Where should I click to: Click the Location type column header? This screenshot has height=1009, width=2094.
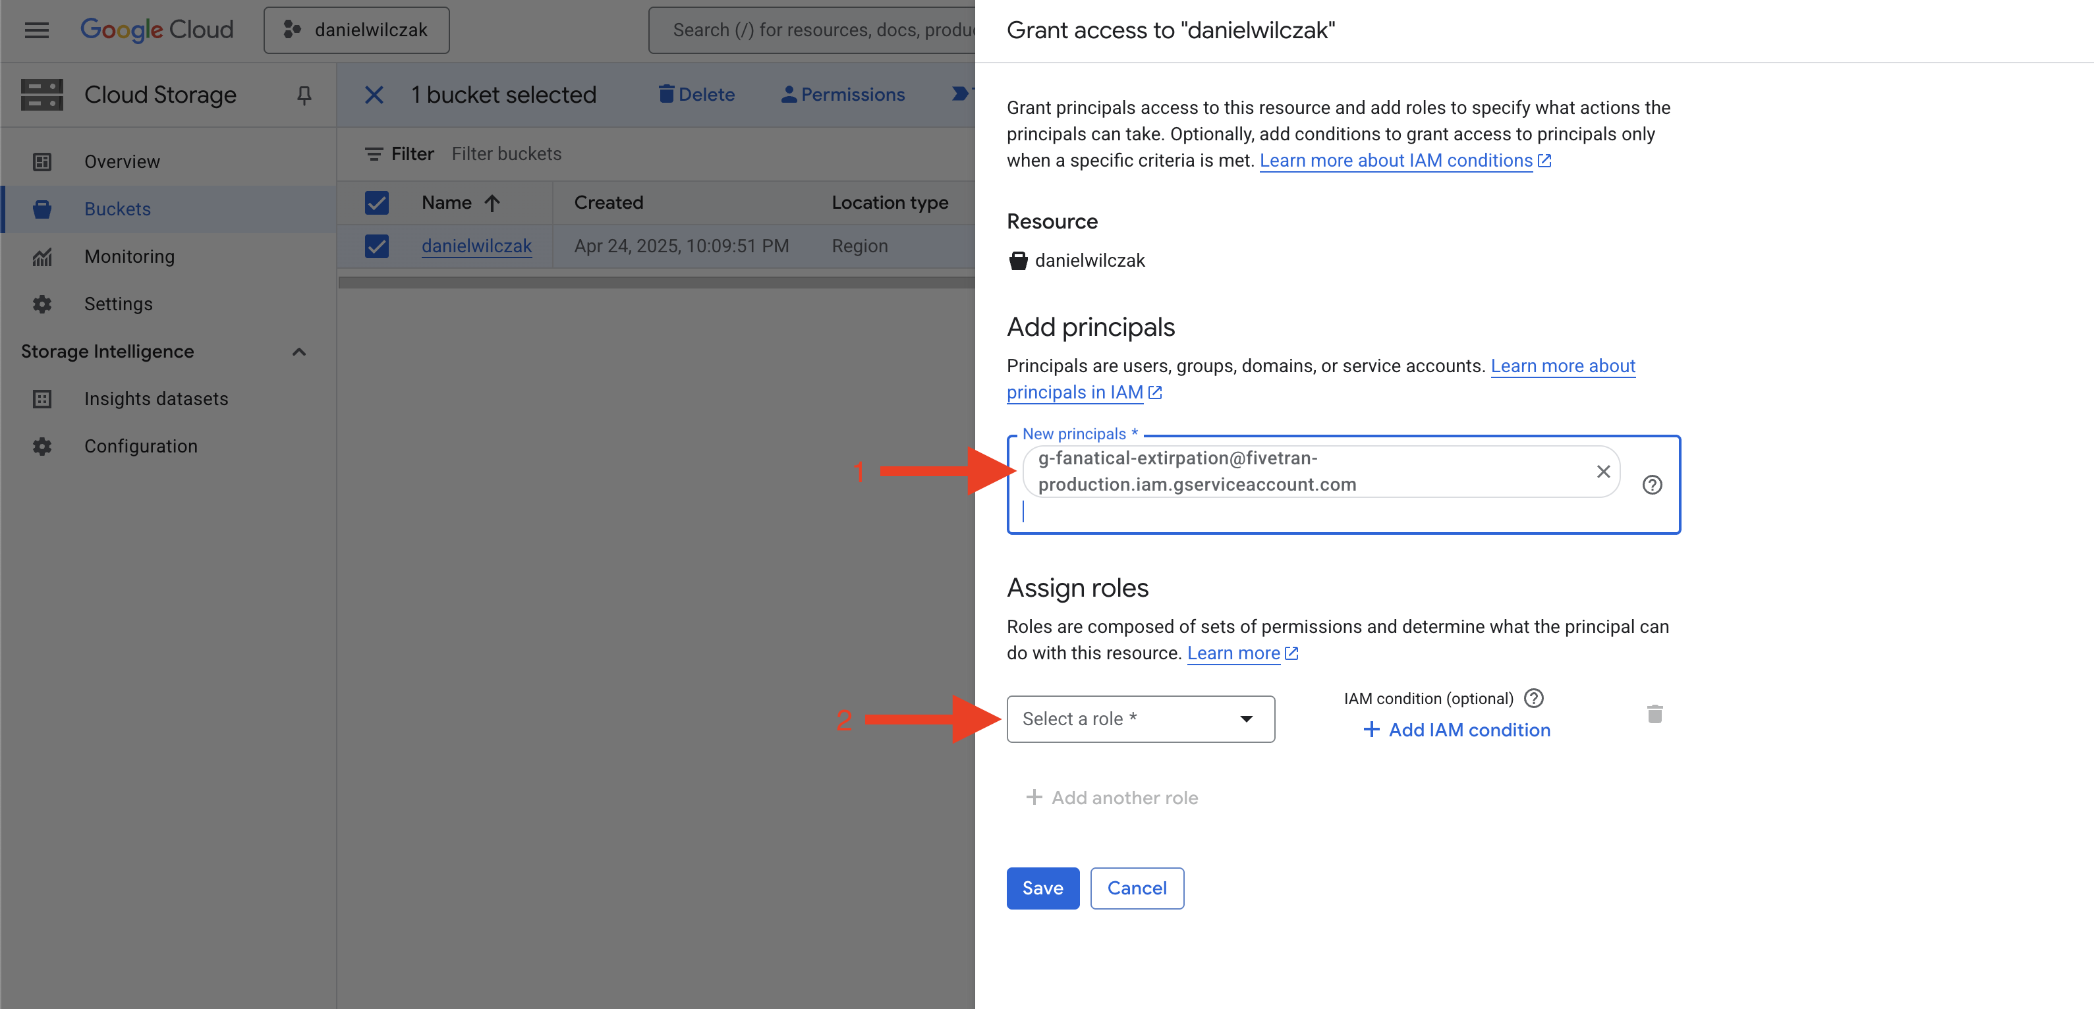[890, 202]
